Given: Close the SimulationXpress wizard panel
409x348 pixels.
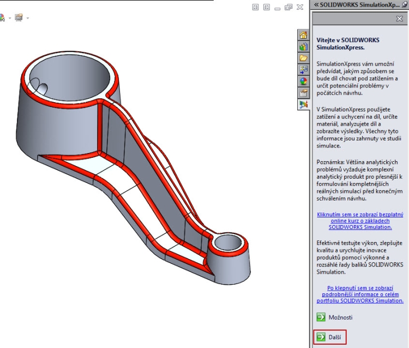Looking at the screenshot, I should [x=399, y=19].
